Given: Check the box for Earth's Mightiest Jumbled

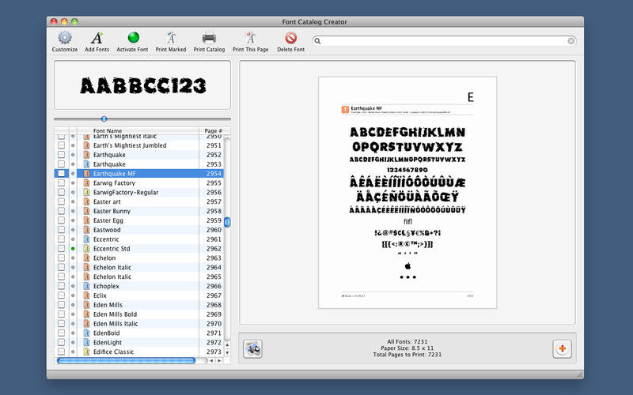Looking at the screenshot, I should (61, 145).
